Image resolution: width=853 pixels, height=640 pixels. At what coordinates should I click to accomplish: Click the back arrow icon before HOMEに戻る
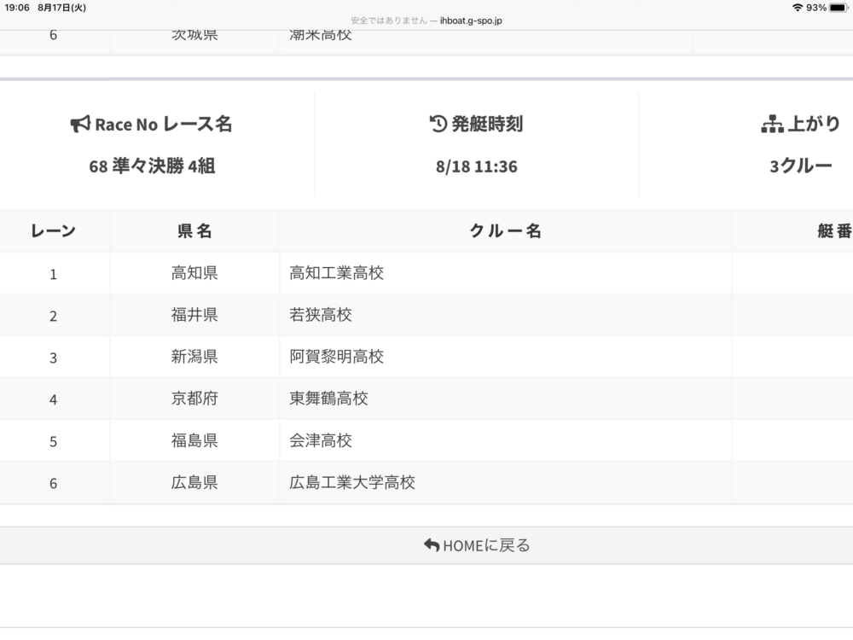coord(432,545)
